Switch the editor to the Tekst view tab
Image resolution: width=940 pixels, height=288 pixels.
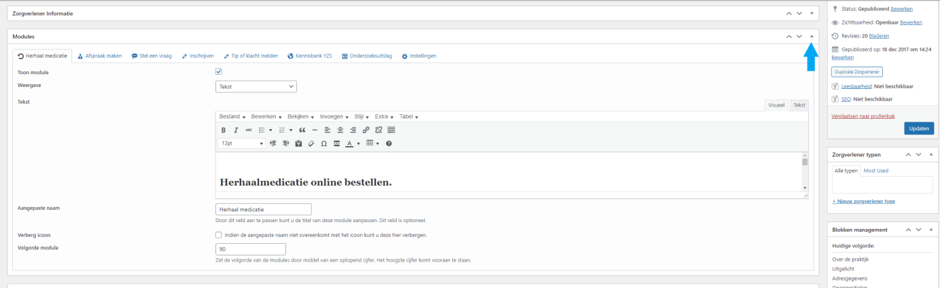799,105
